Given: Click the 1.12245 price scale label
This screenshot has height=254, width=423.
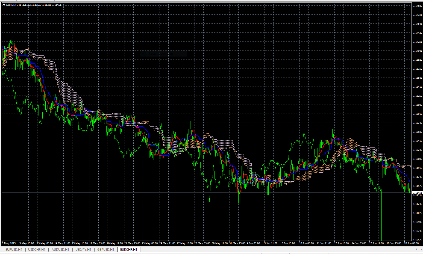Looking at the screenshot, I should coord(417,150).
